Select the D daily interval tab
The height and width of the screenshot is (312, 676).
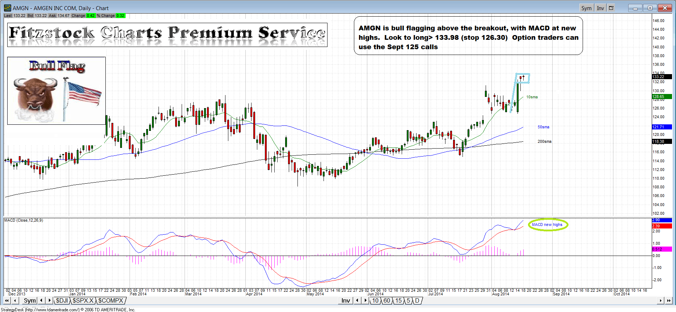[x=417, y=300]
